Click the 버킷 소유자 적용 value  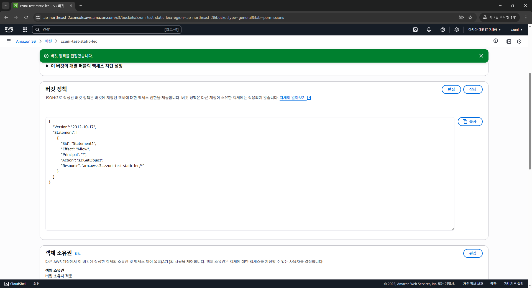[x=59, y=276]
